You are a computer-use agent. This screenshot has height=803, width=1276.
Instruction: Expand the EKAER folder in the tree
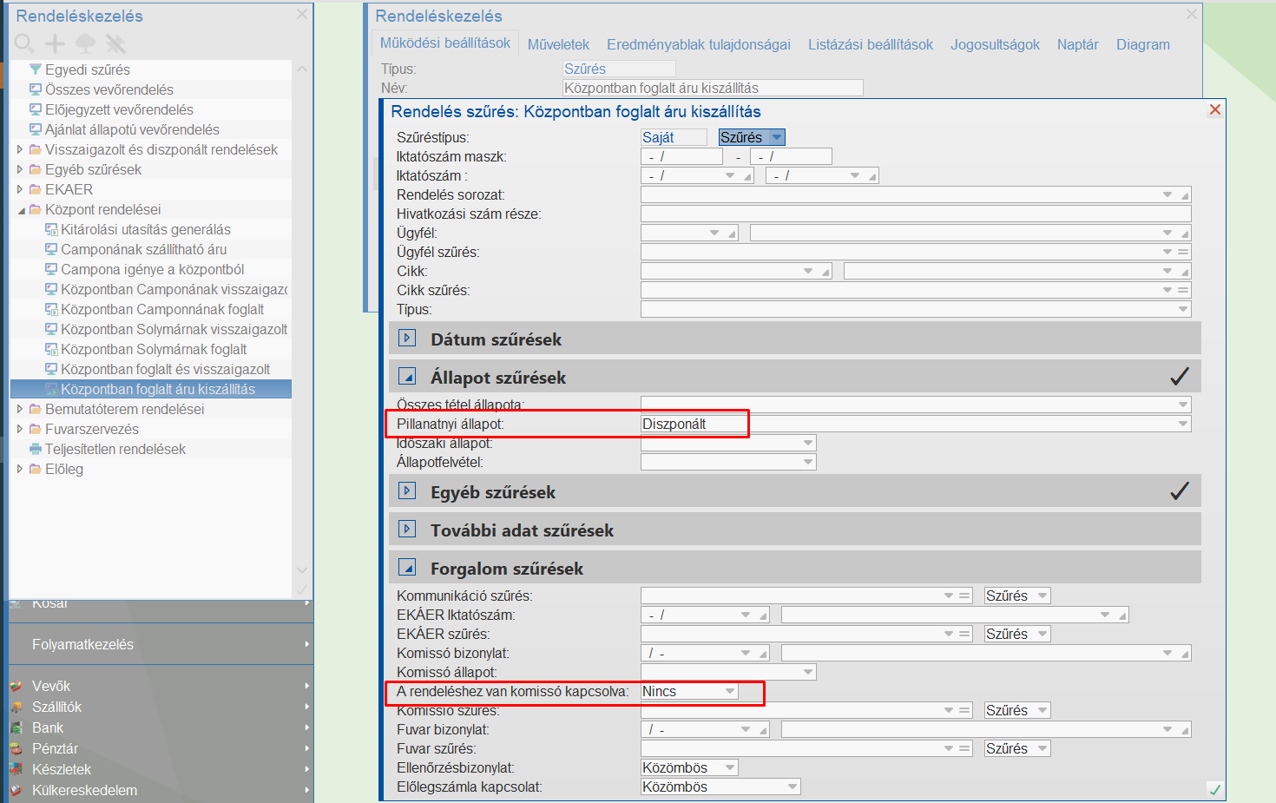(20, 189)
